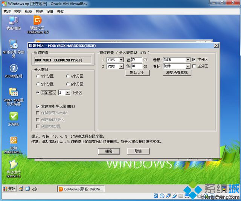This screenshot has width=241, height=201.
Task: Click the lock icon for partition 1 size
Action: (129, 60)
